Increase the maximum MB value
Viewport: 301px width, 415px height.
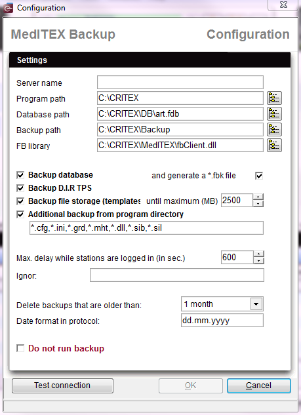coord(258,197)
